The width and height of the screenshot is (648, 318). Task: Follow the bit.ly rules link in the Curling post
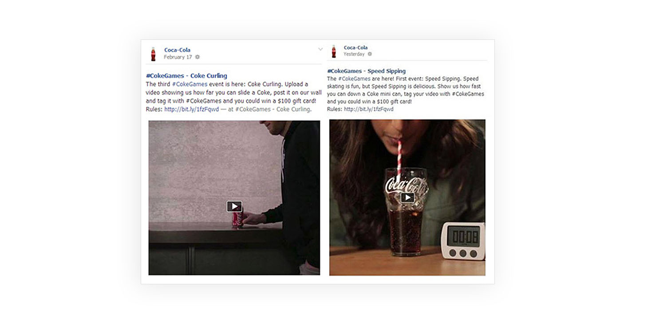click(191, 109)
